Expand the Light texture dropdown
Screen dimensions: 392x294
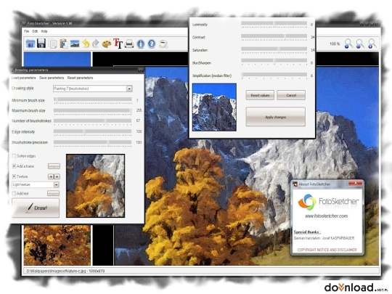36,184
